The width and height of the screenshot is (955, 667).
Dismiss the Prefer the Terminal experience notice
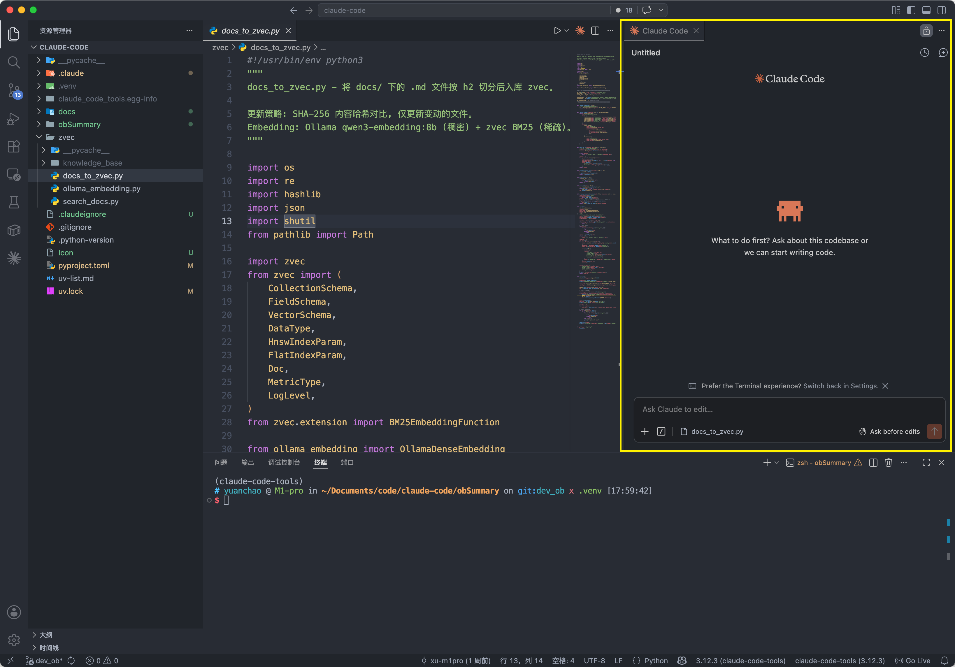pyautogui.click(x=886, y=386)
